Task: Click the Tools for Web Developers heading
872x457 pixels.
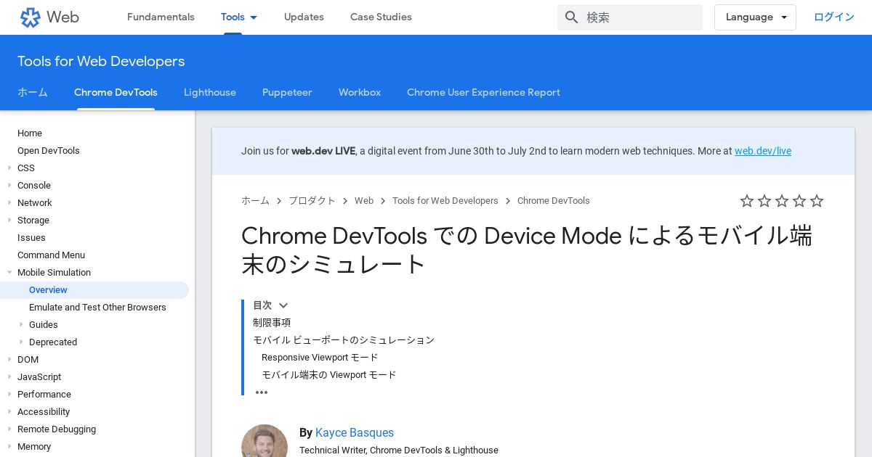Action: pos(101,62)
